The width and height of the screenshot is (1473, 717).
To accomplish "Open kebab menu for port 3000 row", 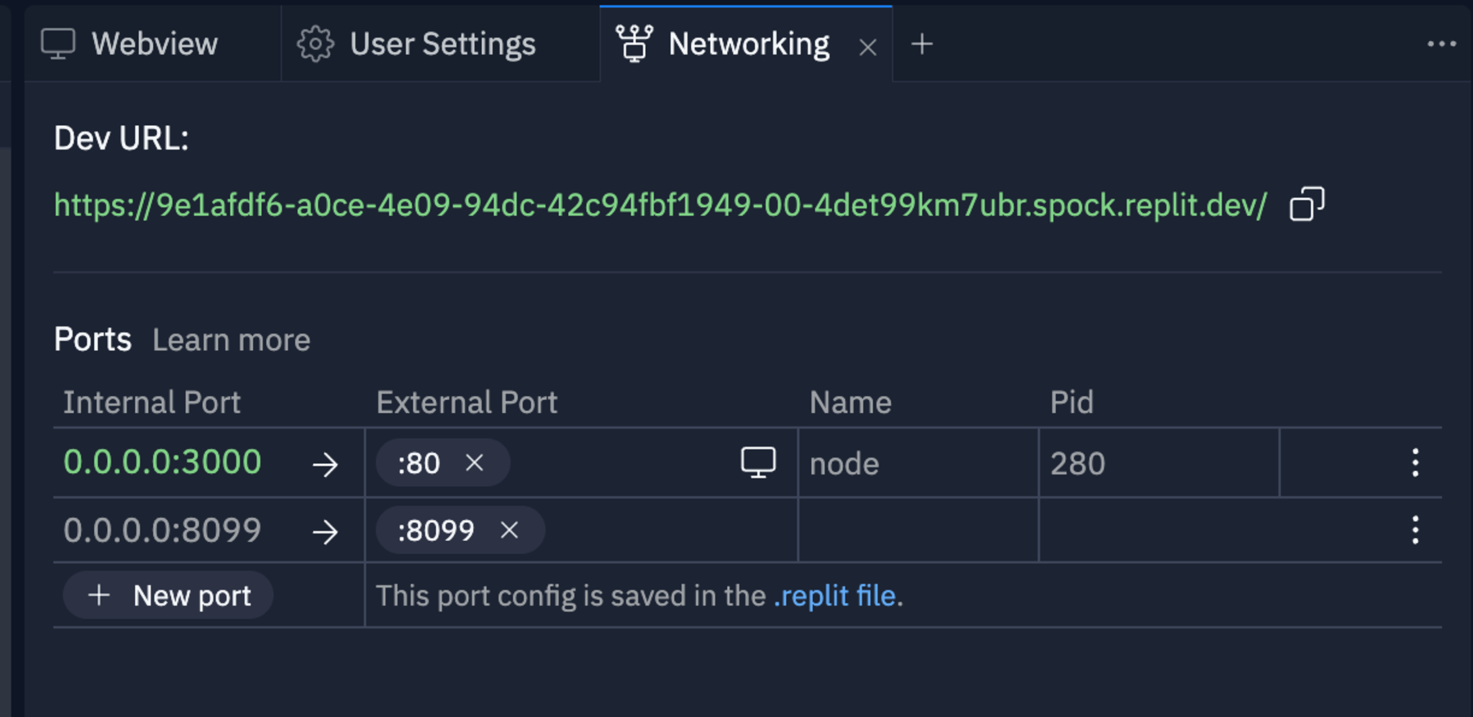I will [1415, 464].
